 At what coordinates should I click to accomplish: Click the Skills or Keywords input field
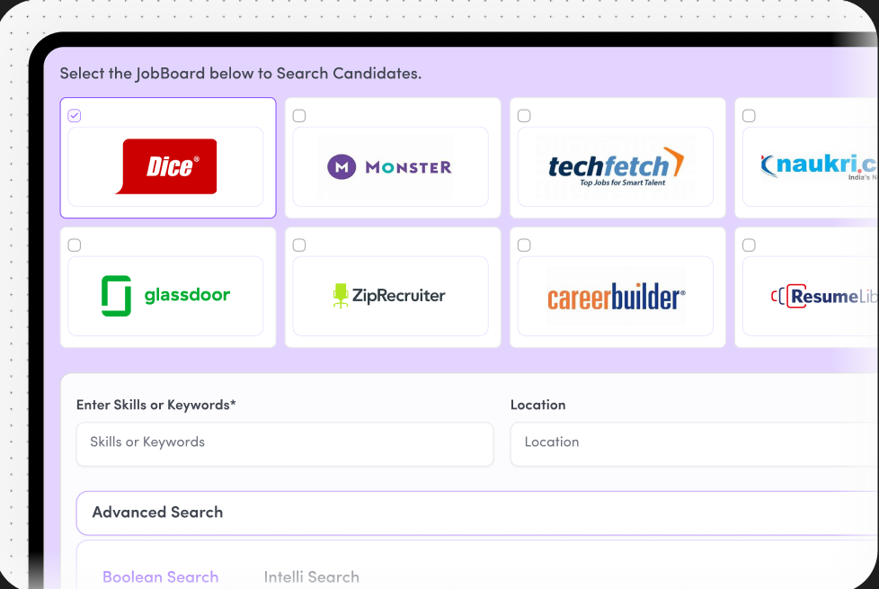pos(284,443)
